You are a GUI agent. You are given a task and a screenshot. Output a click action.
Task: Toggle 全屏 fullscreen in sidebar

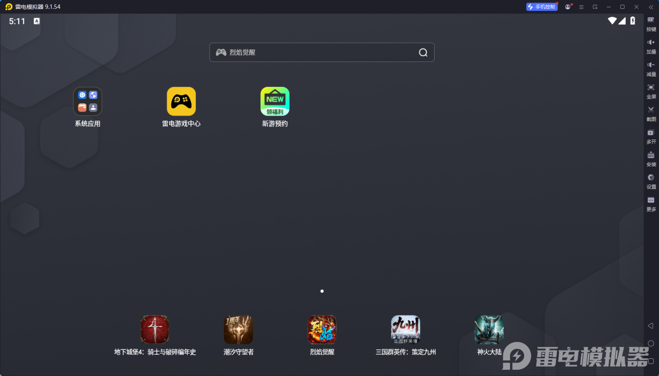651,91
